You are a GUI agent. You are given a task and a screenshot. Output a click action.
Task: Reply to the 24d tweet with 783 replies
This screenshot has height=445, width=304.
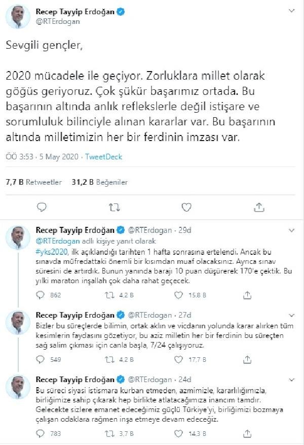coord(42,433)
